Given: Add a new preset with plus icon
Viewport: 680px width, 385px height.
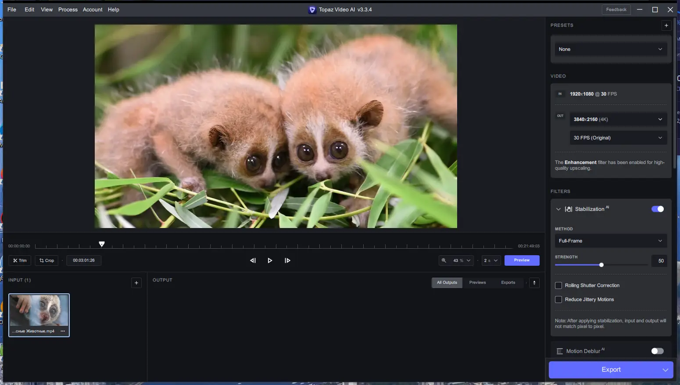Looking at the screenshot, I should (x=666, y=25).
